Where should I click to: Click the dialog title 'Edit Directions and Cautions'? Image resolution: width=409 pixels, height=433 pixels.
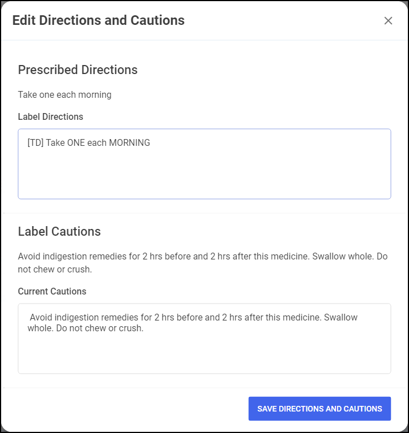pyautogui.click(x=99, y=20)
